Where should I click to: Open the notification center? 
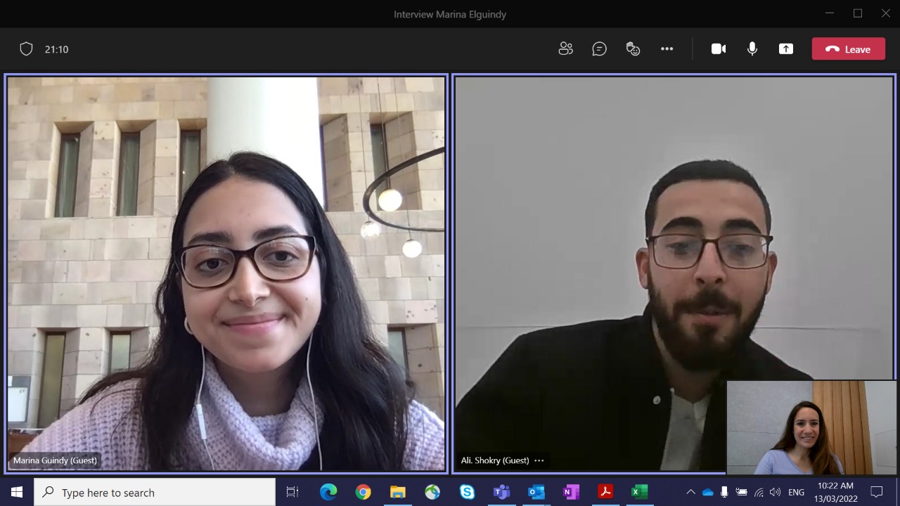[x=876, y=492]
